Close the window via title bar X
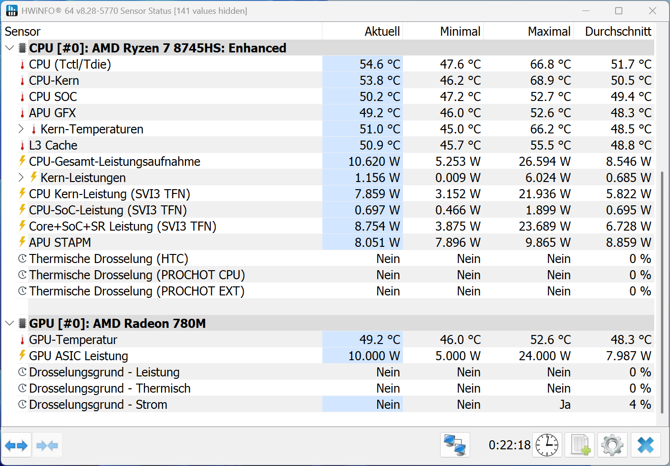The image size is (670, 466). pyautogui.click(x=652, y=10)
